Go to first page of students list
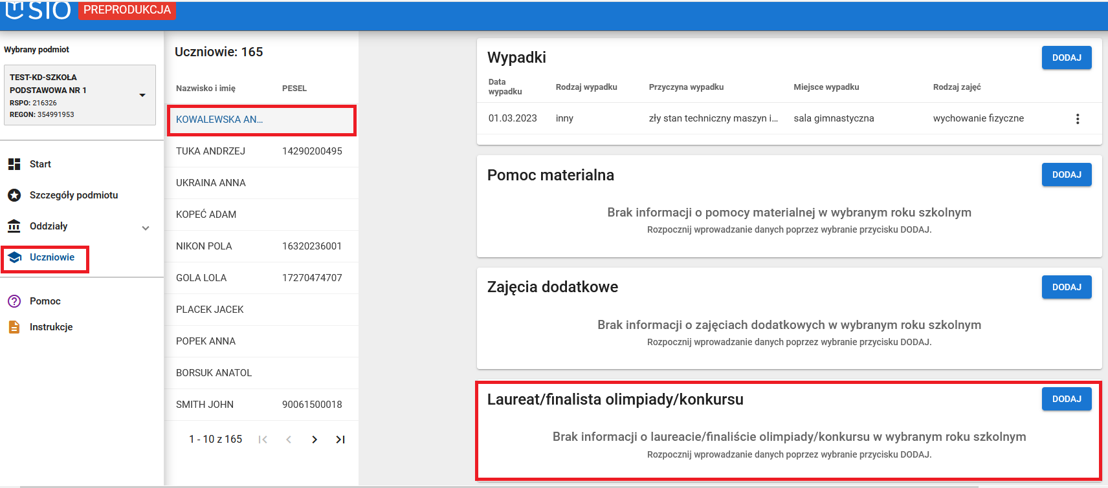Screen dimensions: 1108x488 [x=263, y=440]
